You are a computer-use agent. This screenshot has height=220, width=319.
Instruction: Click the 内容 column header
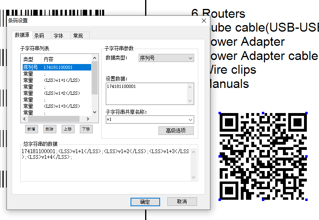(x=66, y=59)
